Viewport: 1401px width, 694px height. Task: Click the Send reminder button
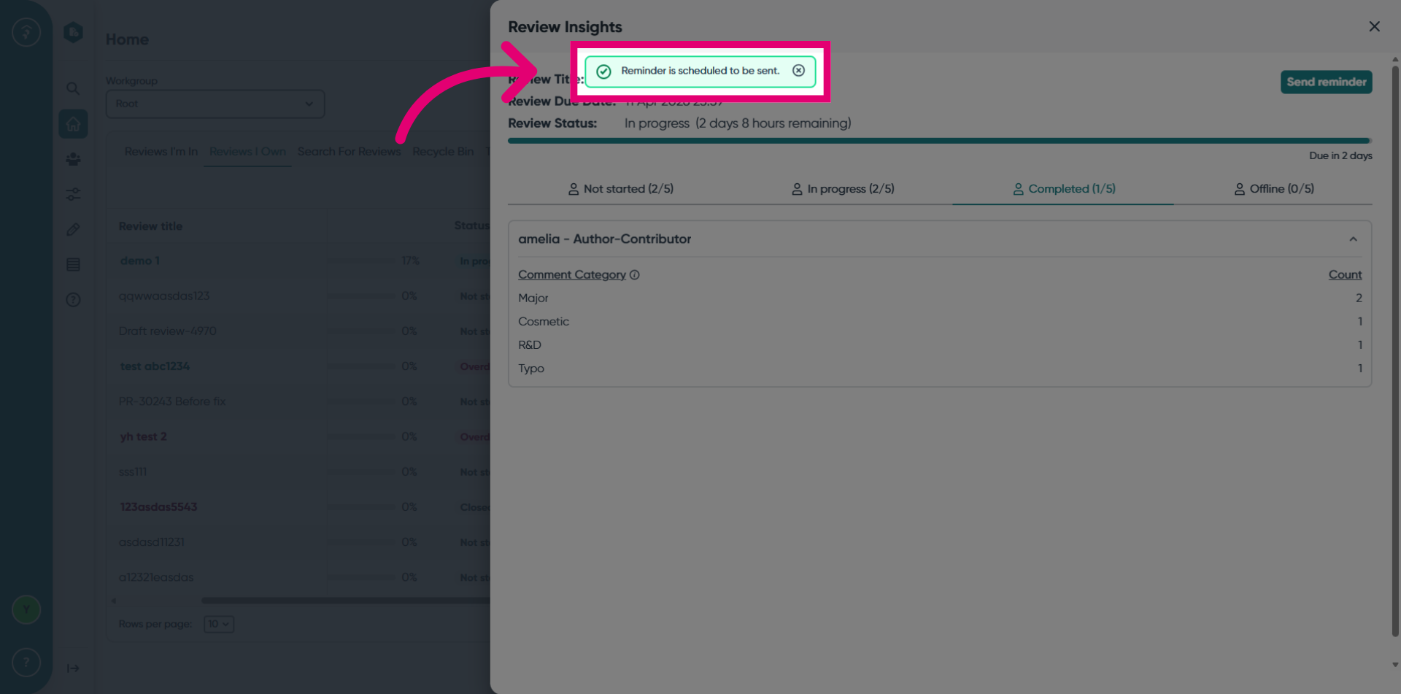click(1326, 82)
